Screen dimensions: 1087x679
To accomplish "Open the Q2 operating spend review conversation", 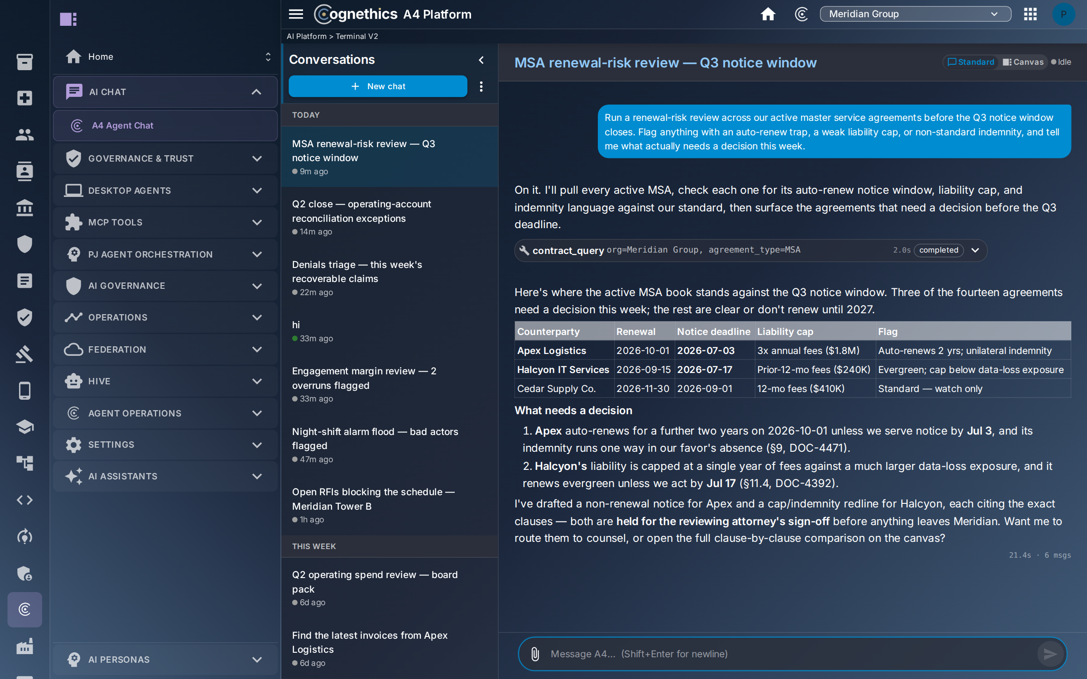I will pos(390,588).
